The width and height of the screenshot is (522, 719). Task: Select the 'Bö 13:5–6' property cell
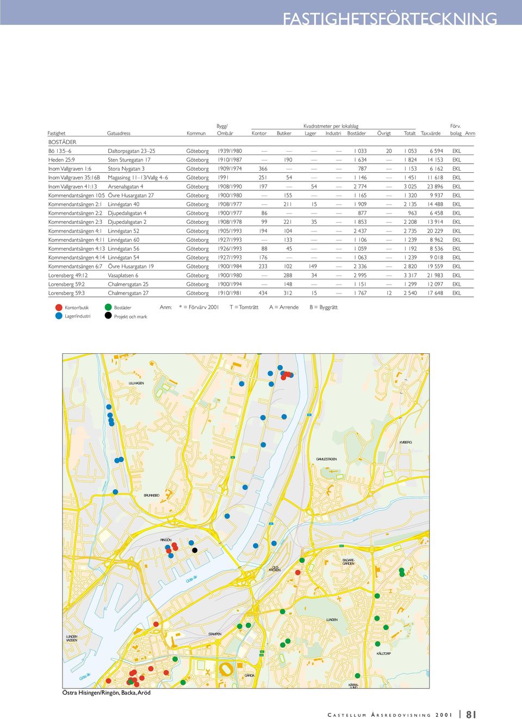[60, 151]
